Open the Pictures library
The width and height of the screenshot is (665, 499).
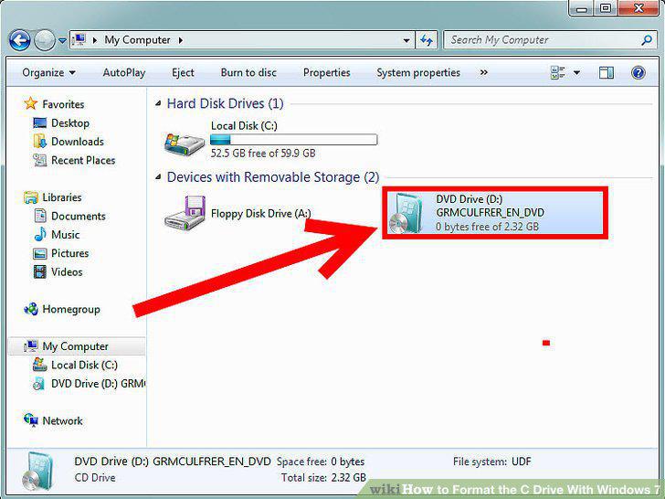tap(70, 253)
